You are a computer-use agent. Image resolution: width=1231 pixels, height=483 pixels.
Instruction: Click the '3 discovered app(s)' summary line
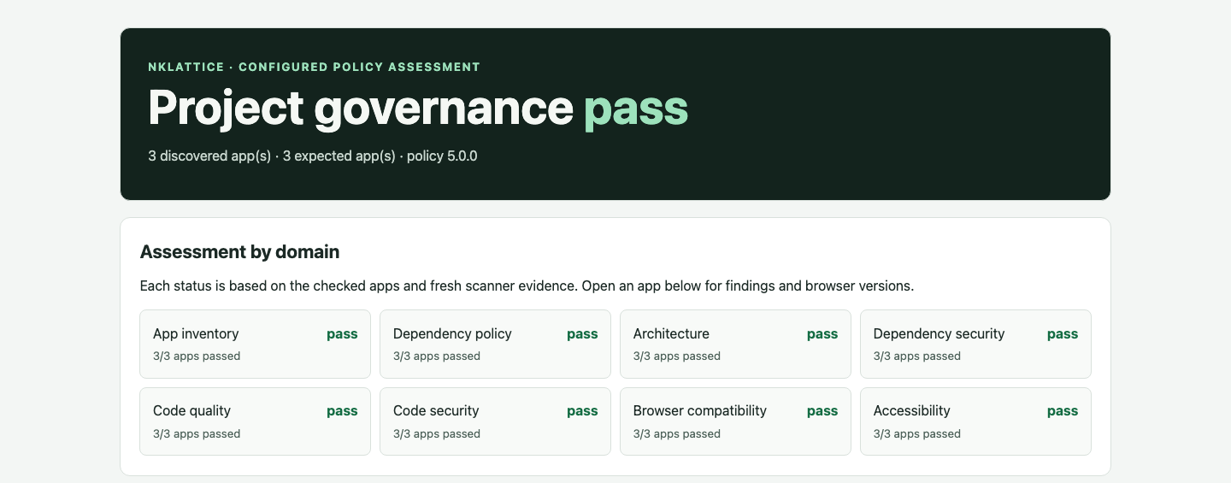(313, 156)
